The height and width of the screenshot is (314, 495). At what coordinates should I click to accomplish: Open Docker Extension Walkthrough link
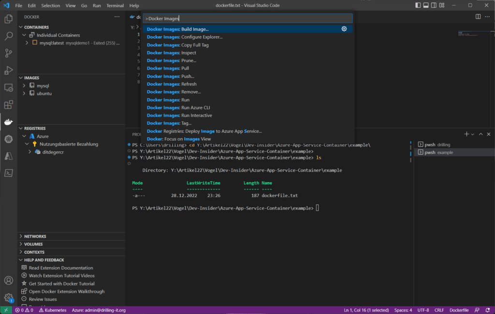pos(67,292)
